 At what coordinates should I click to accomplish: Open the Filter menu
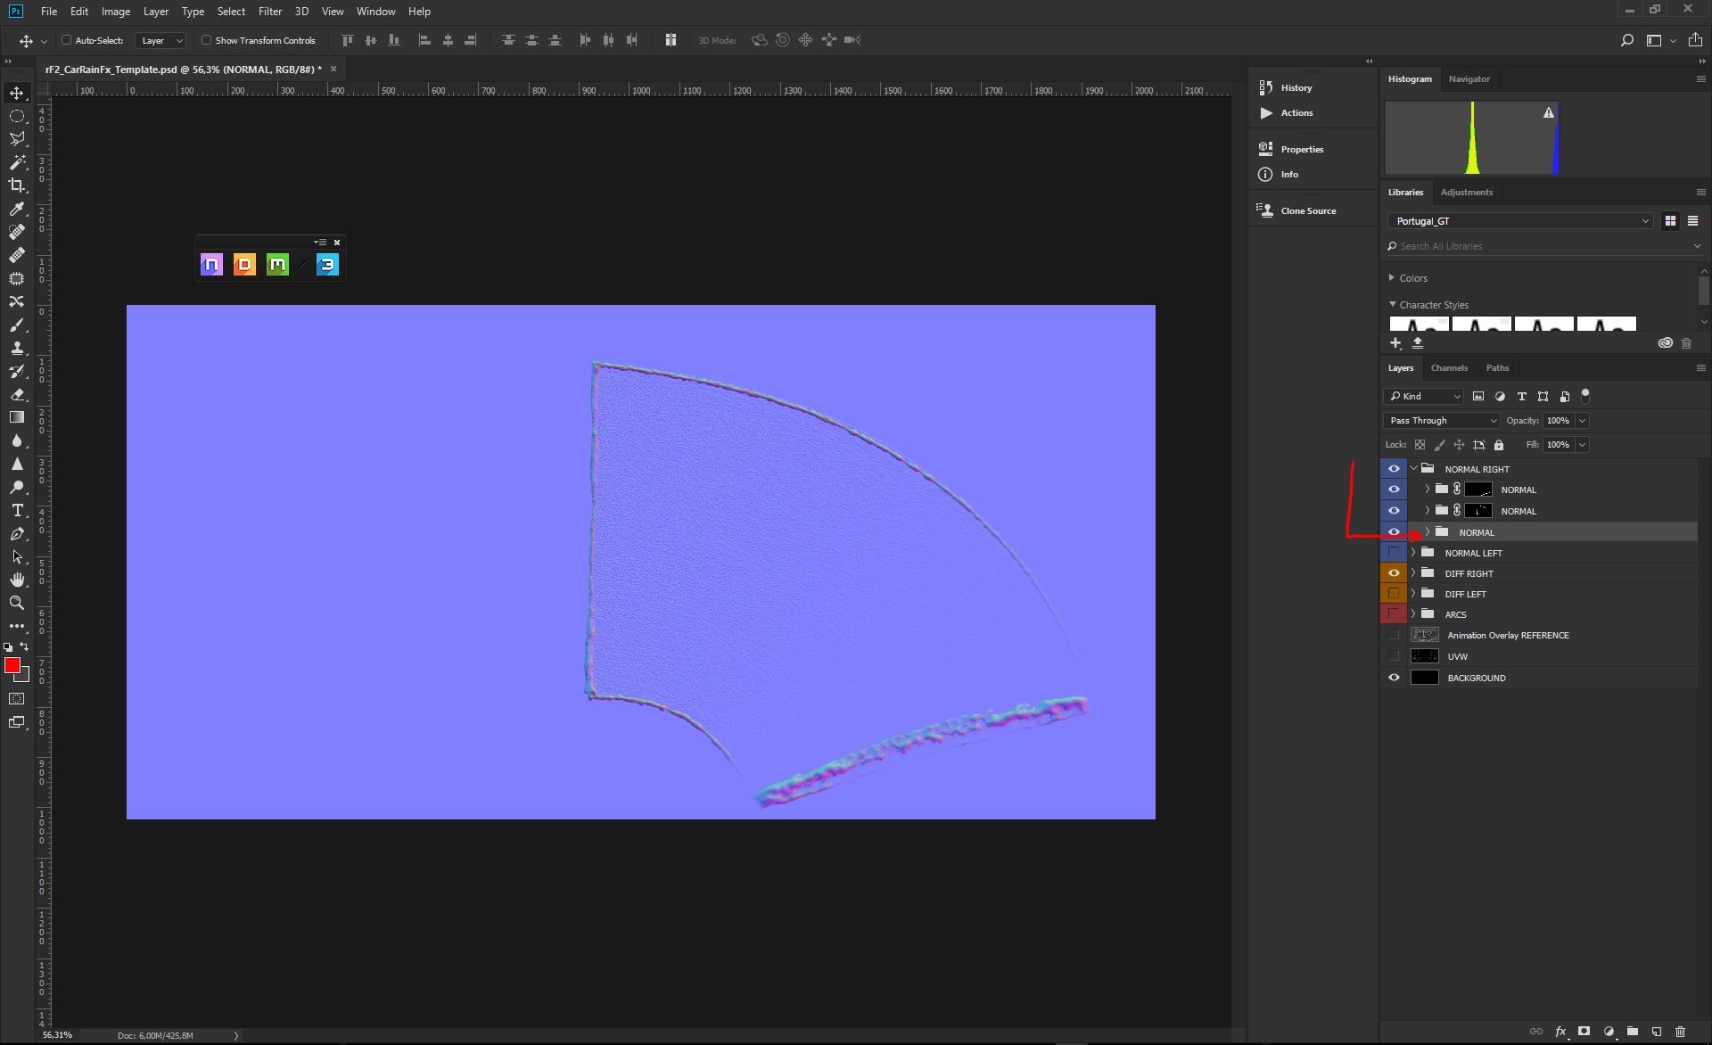(269, 12)
